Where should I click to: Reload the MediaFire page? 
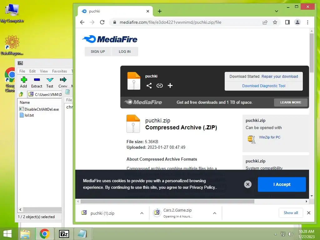pos(102,22)
